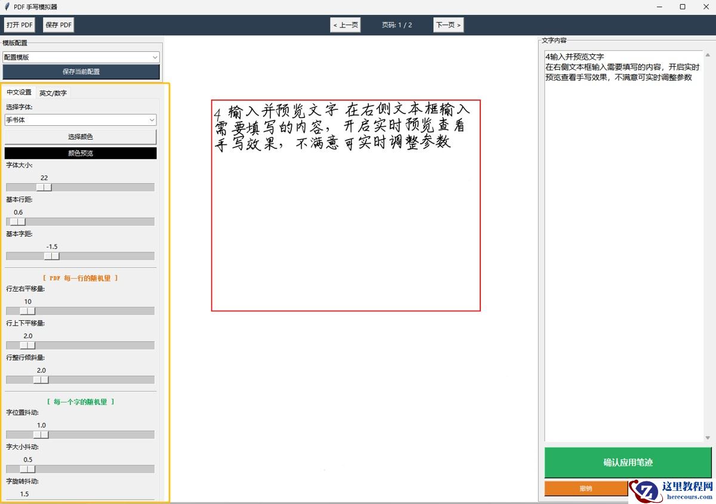
Task: Open the 配置模版 template dropdown
Action: (81, 57)
